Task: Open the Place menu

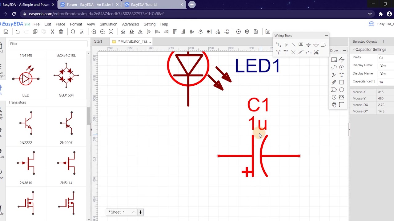Action: [60, 24]
